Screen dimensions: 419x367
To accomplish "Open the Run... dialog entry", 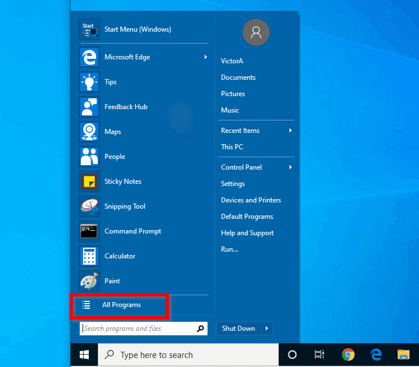I will (229, 249).
